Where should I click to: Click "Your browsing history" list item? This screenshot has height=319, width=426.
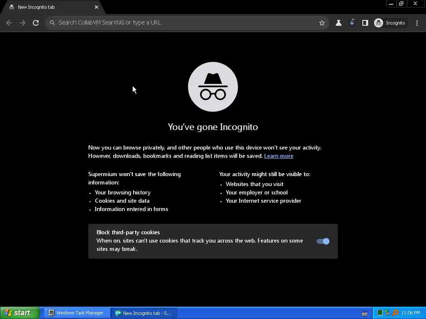[123, 193]
